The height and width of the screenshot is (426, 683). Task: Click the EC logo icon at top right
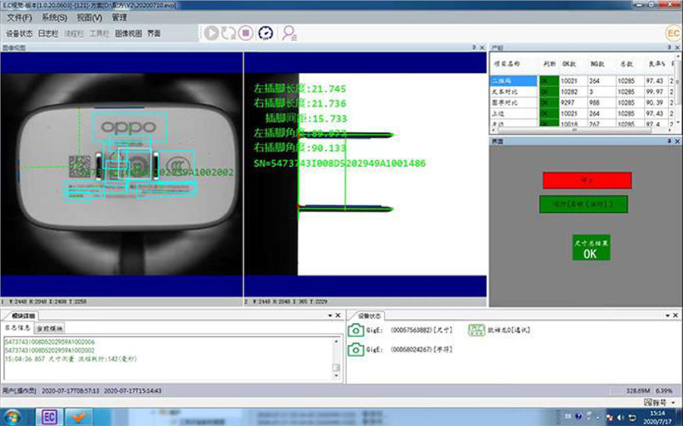point(673,33)
